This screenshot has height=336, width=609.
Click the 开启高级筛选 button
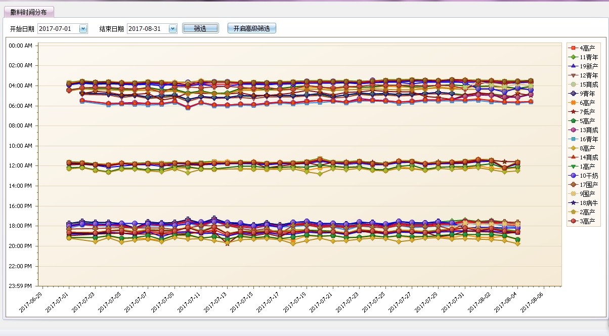tap(251, 28)
